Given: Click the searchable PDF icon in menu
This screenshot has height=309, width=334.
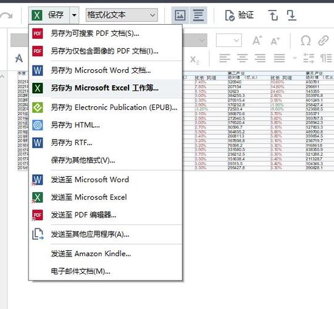Looking at the screenshot, I should pyautogui.click(x=38, y=33).
